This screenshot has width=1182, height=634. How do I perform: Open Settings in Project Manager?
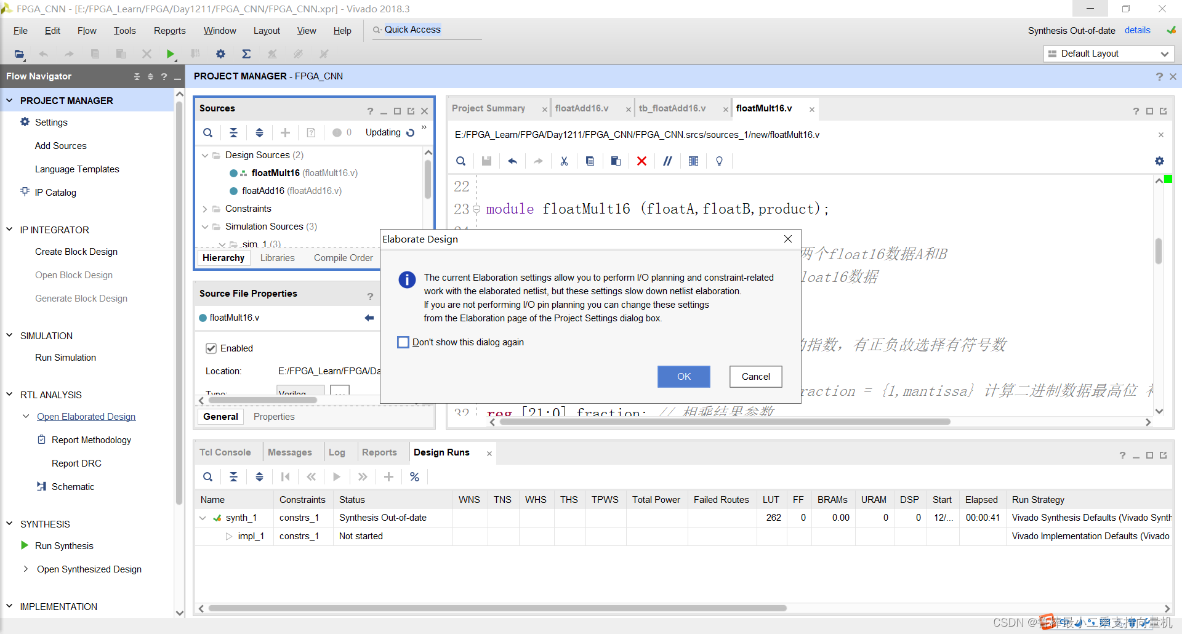point(51,122)
